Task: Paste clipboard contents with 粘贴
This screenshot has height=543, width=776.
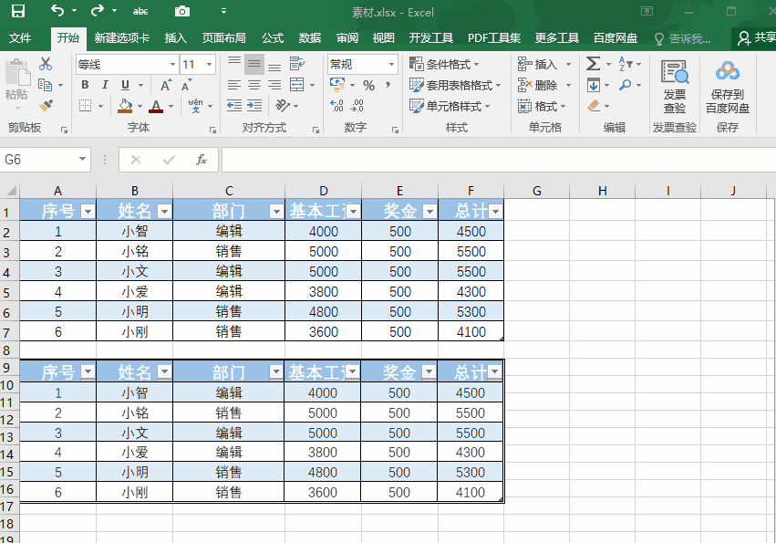Action: pyautogui.click(x=16, y=83)
